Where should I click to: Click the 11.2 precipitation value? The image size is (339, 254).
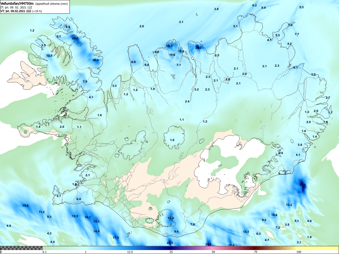pos(42,212)
